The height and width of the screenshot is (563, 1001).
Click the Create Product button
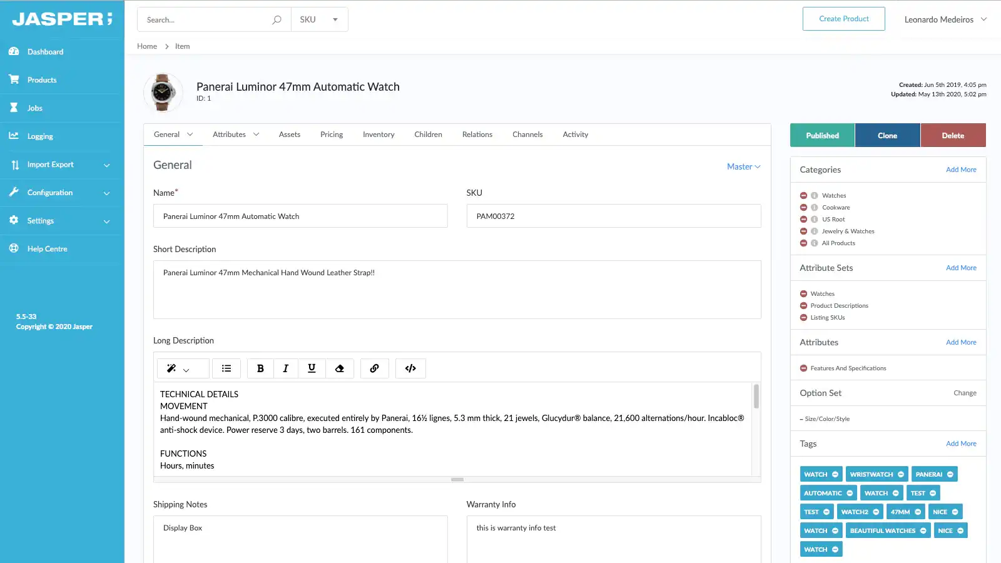coord(843,19)
